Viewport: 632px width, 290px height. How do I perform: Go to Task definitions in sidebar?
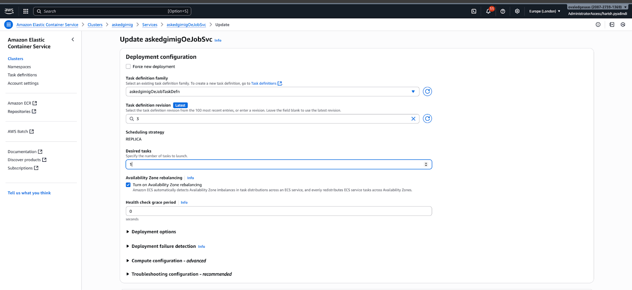22,75
